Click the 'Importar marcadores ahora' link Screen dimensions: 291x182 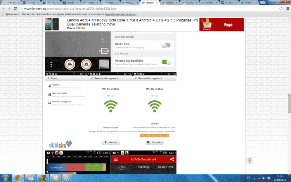121,14
